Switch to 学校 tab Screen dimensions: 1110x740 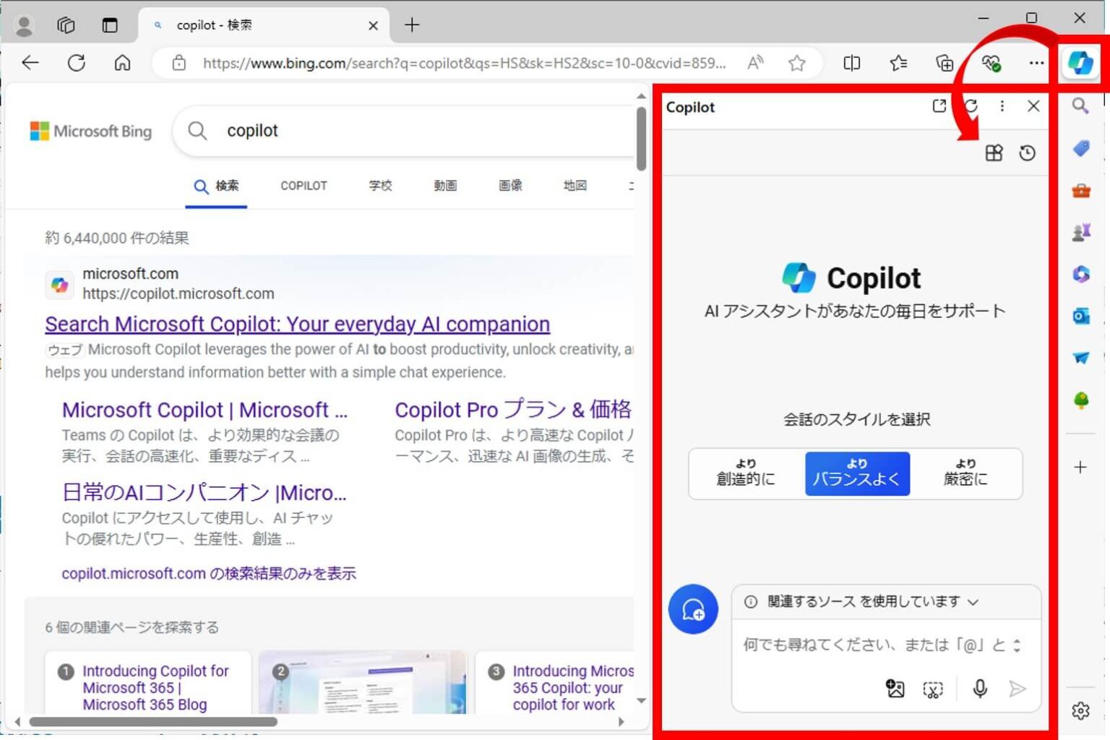(x=381, y=186)
